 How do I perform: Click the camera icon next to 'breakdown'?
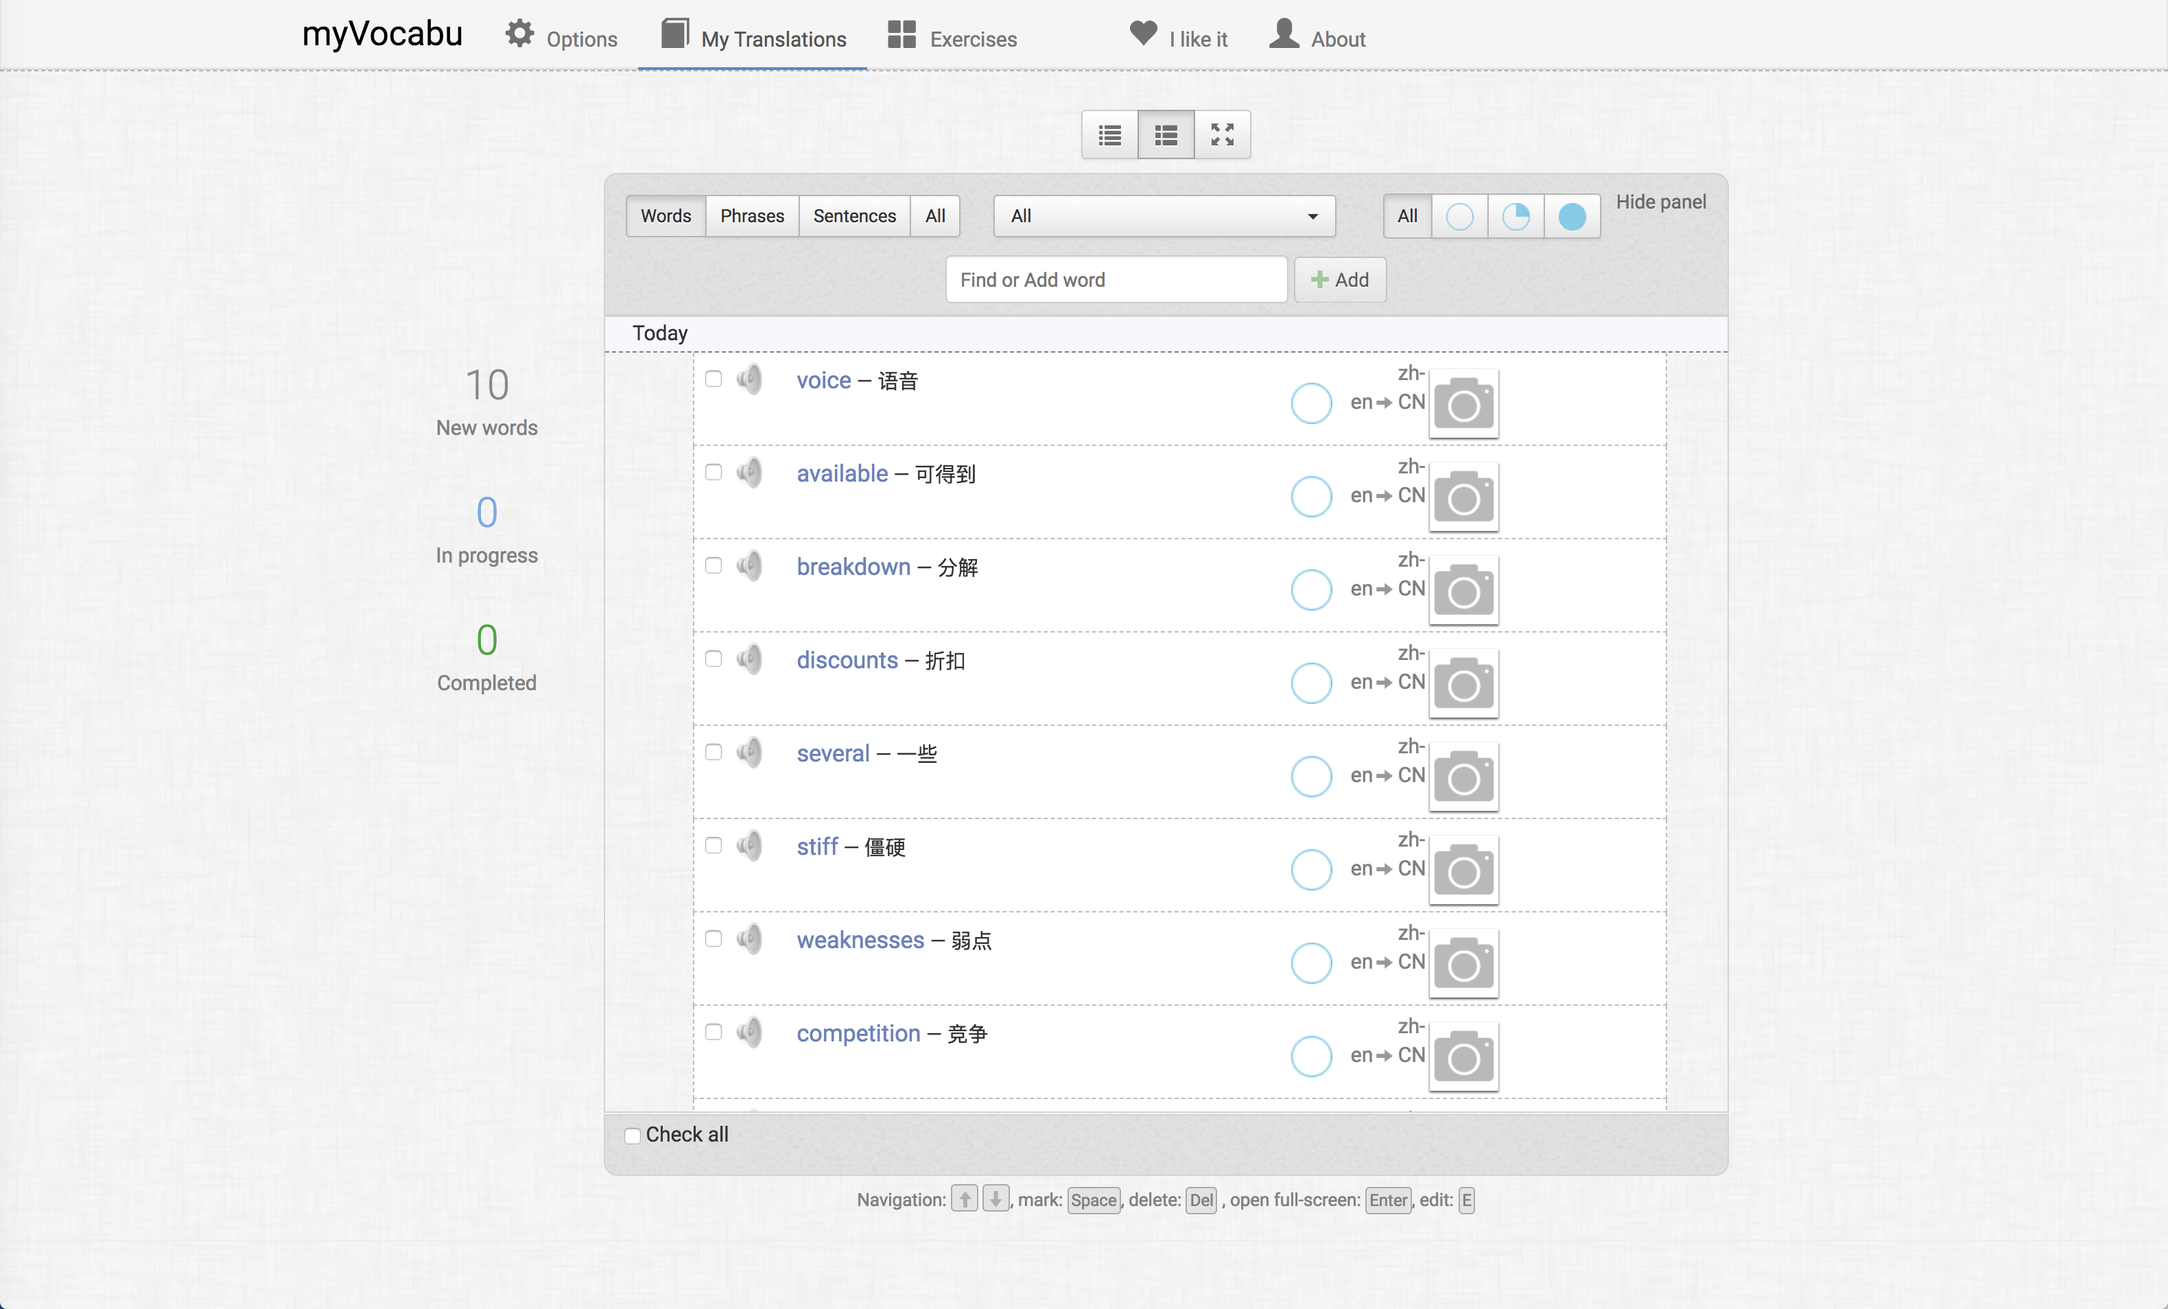tap(1463, 590)
